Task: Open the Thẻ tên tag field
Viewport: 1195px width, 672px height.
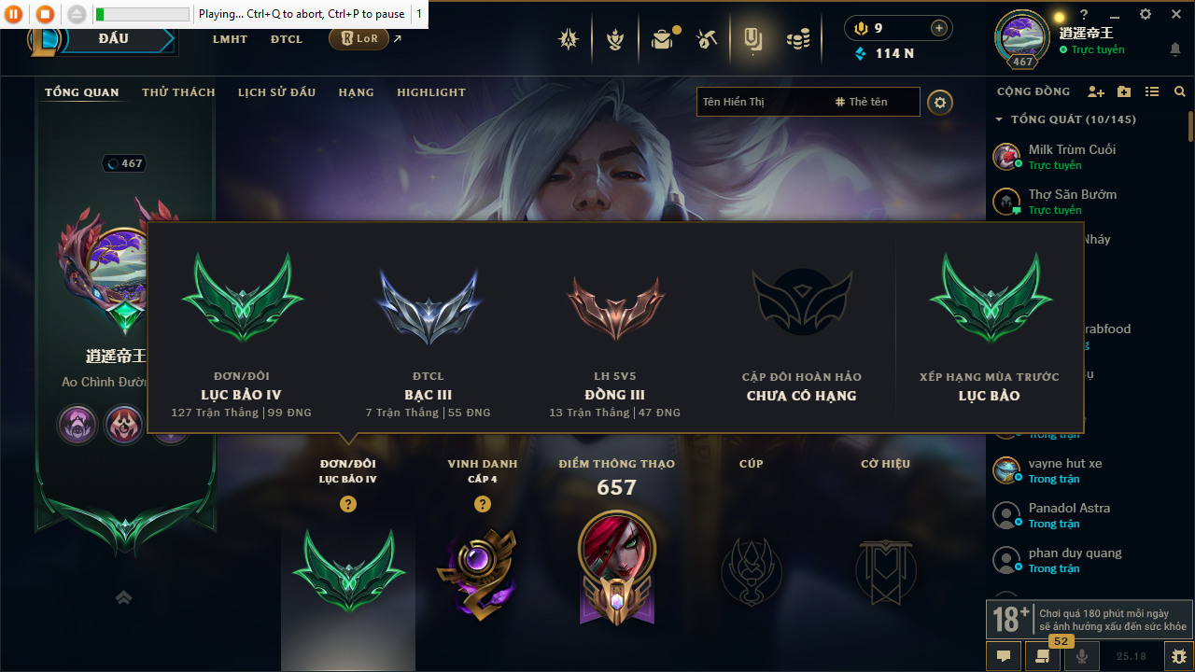Action: pyautogui.click(x=862, y=102)
